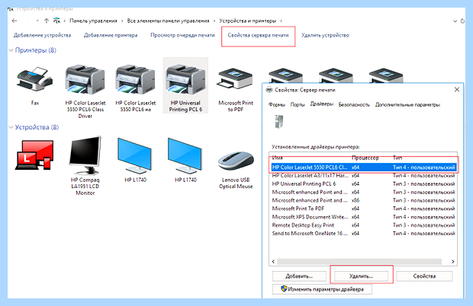Select the red Lenovo computer device icon
Image resolution: width=473 pixels, height=306 pixels.
point(34,155)
